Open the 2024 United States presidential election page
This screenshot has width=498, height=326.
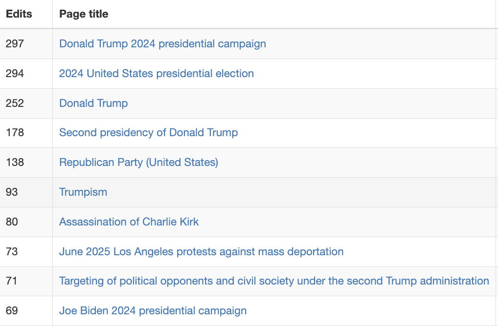[x=156, y=74]
